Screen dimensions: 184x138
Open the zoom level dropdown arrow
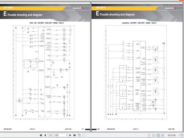tap(179, 135)
